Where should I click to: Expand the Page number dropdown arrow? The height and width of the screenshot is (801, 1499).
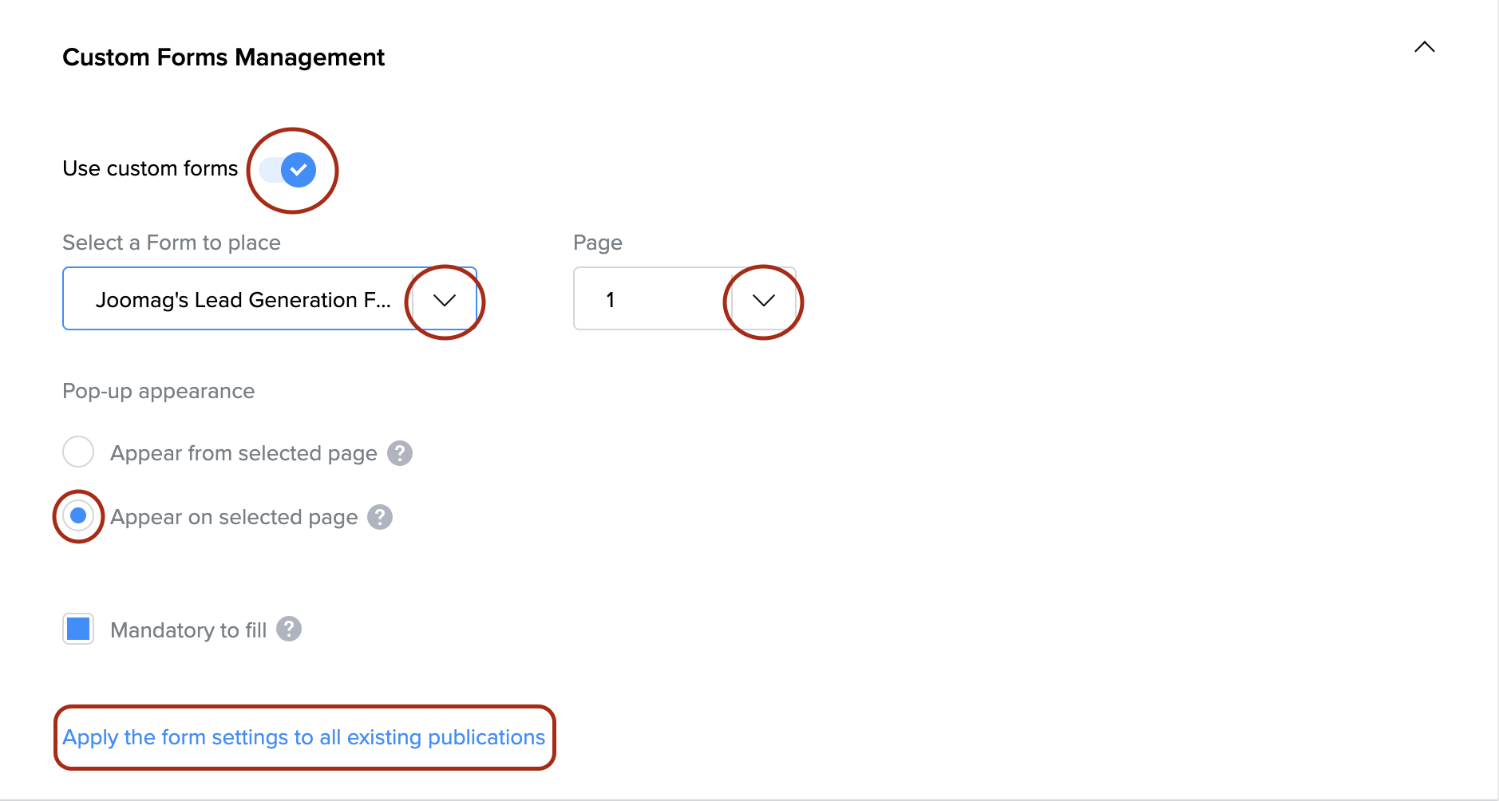coord(763,300)
